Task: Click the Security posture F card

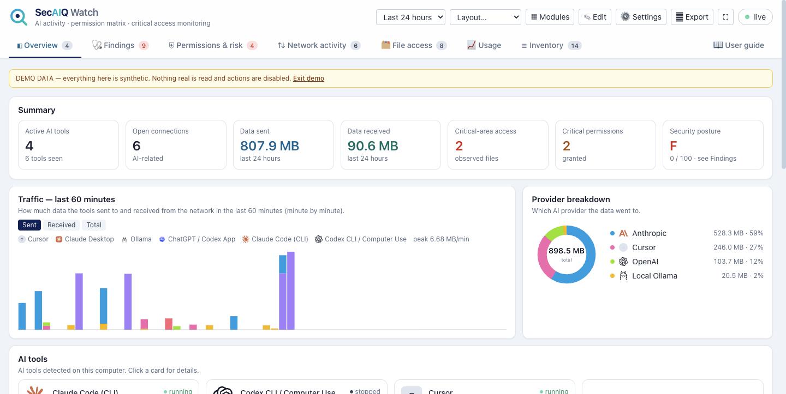Action: (713, 145)
